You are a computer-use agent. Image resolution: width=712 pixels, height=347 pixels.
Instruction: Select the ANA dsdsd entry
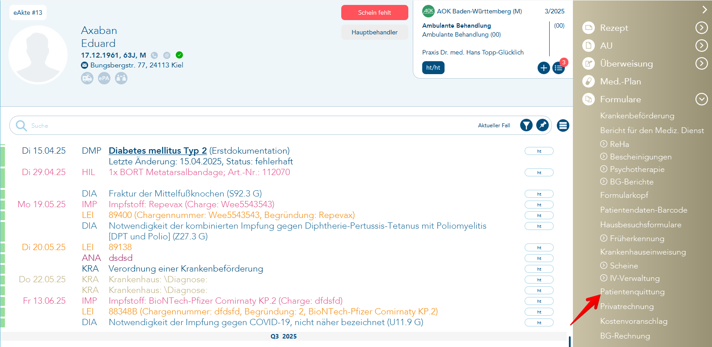pyautogui.click(x=121, y=258)
